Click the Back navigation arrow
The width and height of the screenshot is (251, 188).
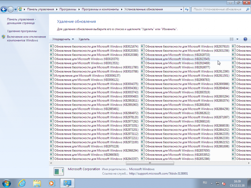coord(4,9)
